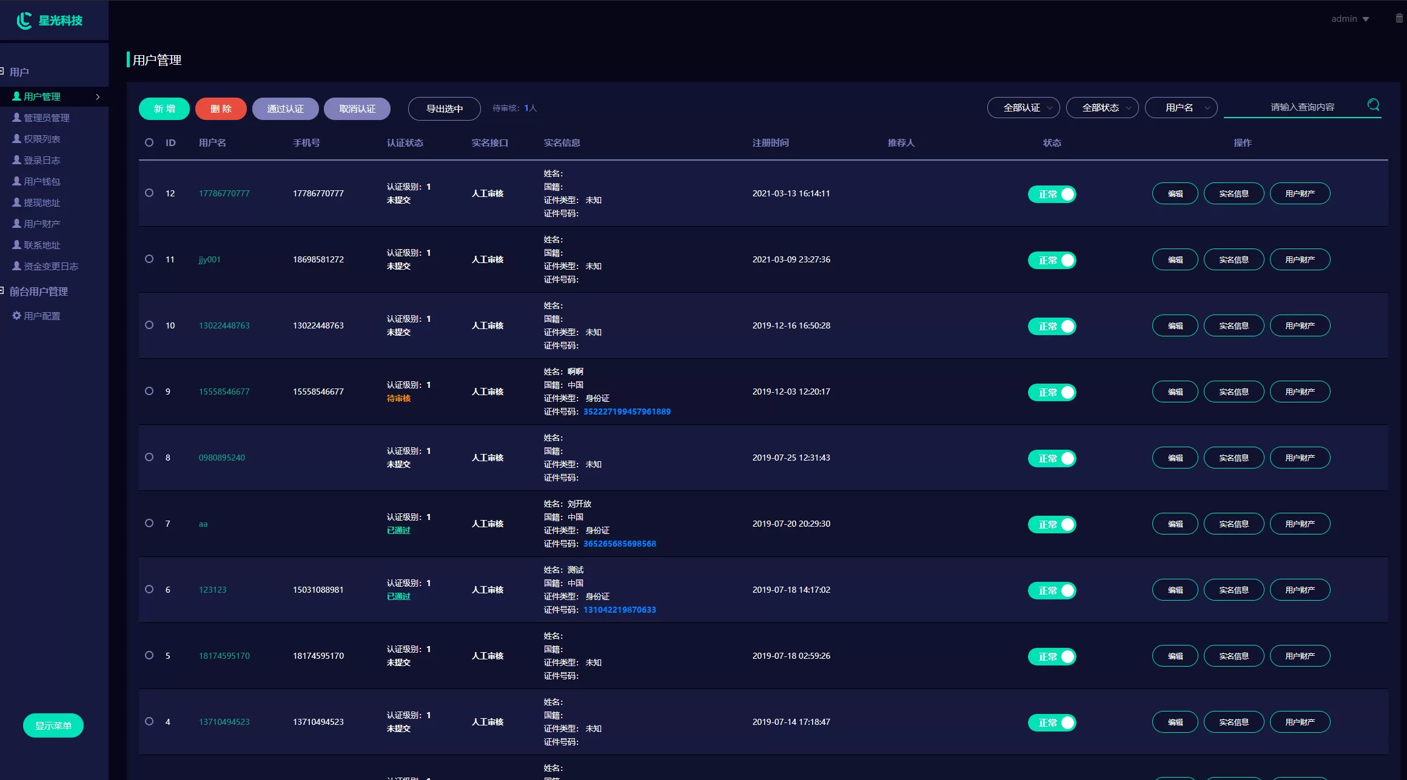Open the 全部认证 filter dropdown
Screen dimensions: 1407x780
point(1023,107)
